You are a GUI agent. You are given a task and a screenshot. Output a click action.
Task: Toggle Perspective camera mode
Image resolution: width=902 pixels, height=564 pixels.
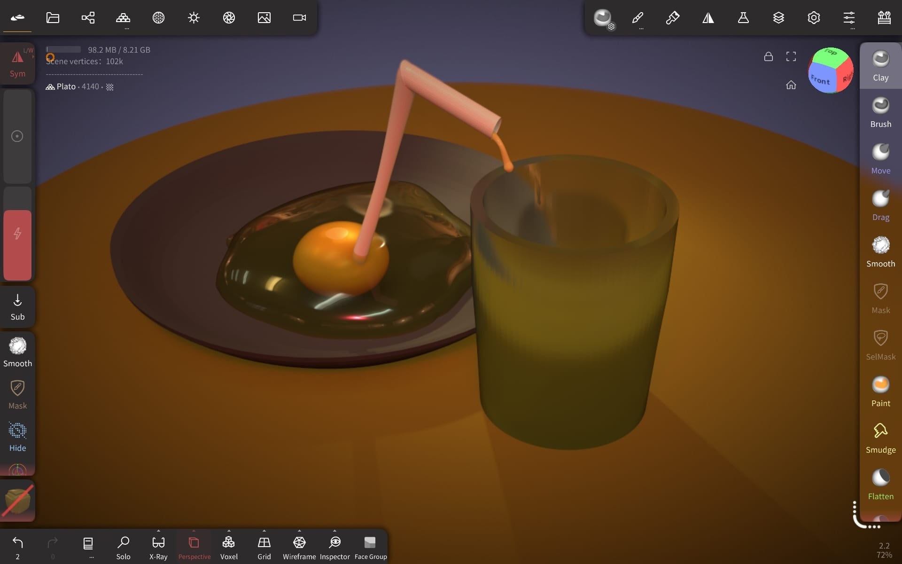(194, 548)
